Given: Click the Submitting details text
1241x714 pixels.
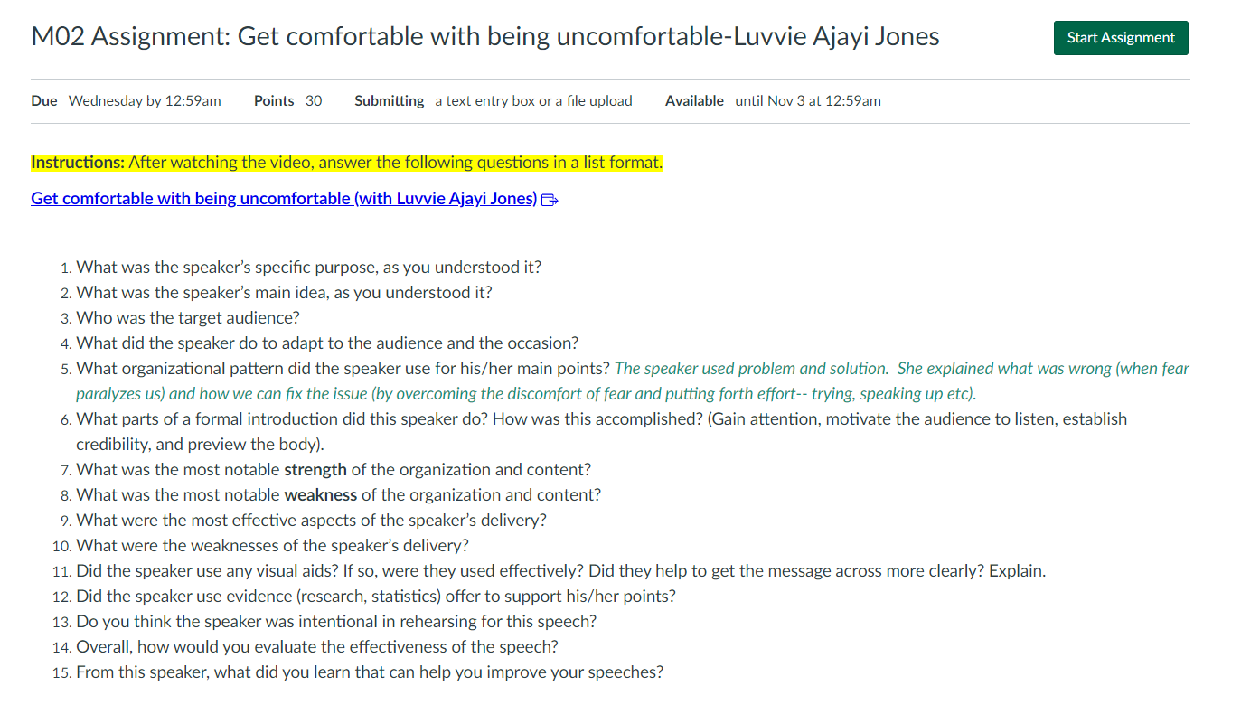Looking at the screenshot, I should (x=533, y=100).
